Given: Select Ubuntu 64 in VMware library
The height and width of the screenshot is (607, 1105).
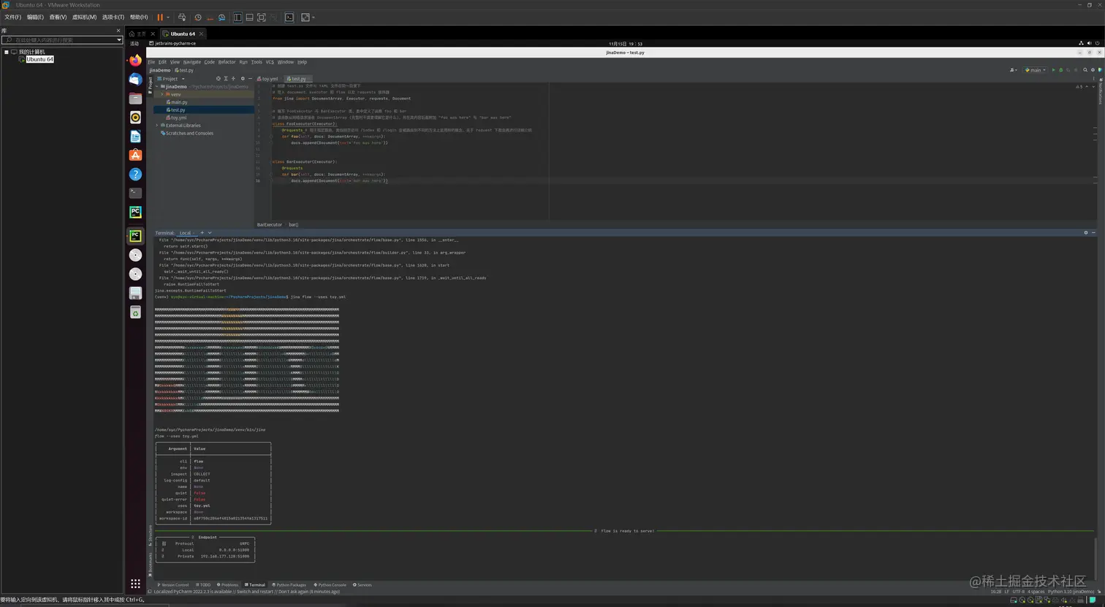Looking at the screenshot, I should coord(40,60).
